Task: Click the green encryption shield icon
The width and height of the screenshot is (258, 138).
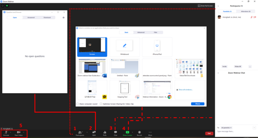Action: point(7,6)
